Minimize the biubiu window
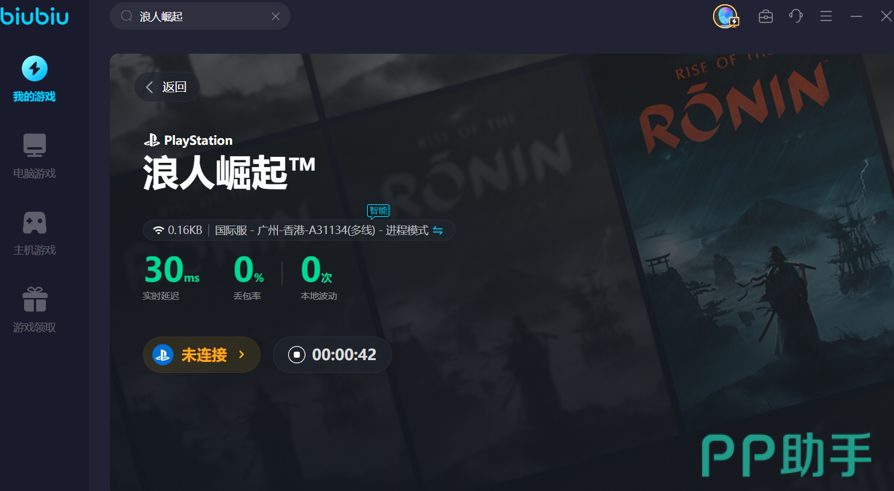 856,16
